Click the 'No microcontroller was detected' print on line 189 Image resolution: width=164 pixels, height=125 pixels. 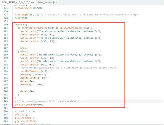click(x=61, y=55)
